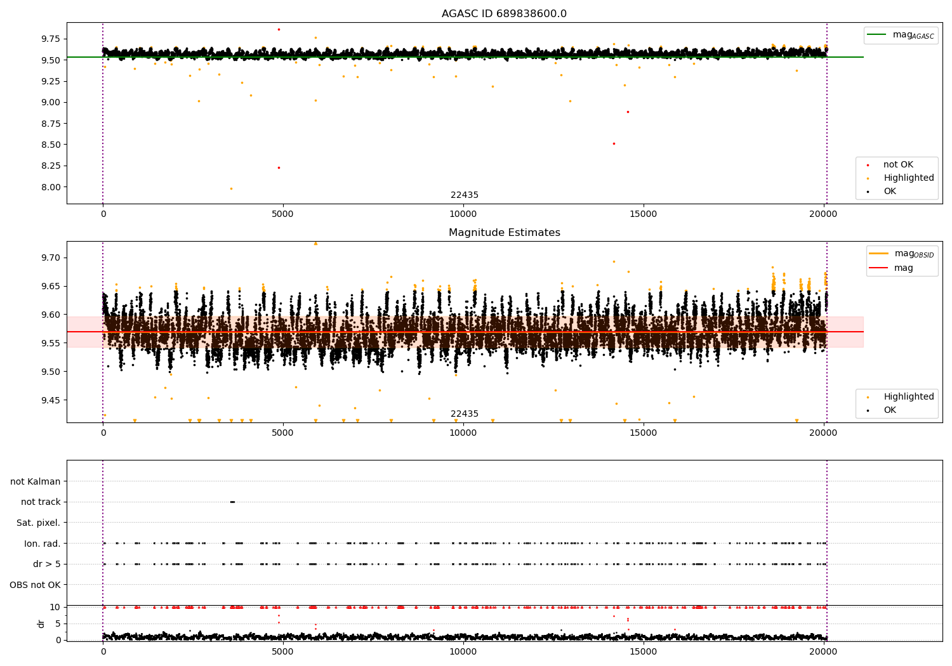This screenshot has width=952, height=666.
Task: Click the 10000 x-axis tick under middle plot
Action: pos(463,433)
